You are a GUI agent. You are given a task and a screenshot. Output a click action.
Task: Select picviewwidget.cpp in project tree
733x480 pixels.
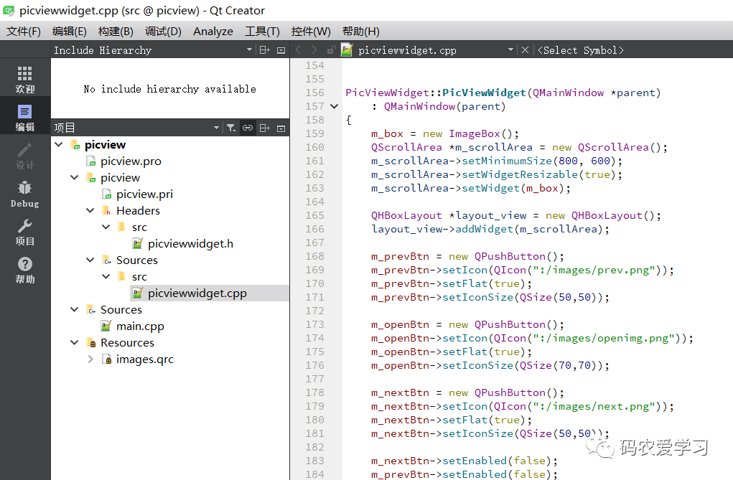[197, 293]
